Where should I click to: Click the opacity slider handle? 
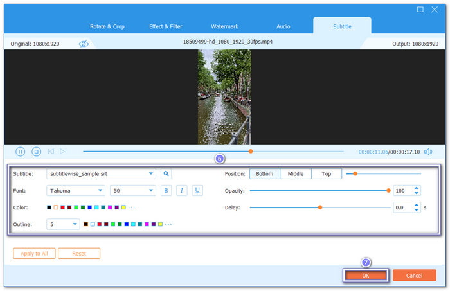pos(388,191)
